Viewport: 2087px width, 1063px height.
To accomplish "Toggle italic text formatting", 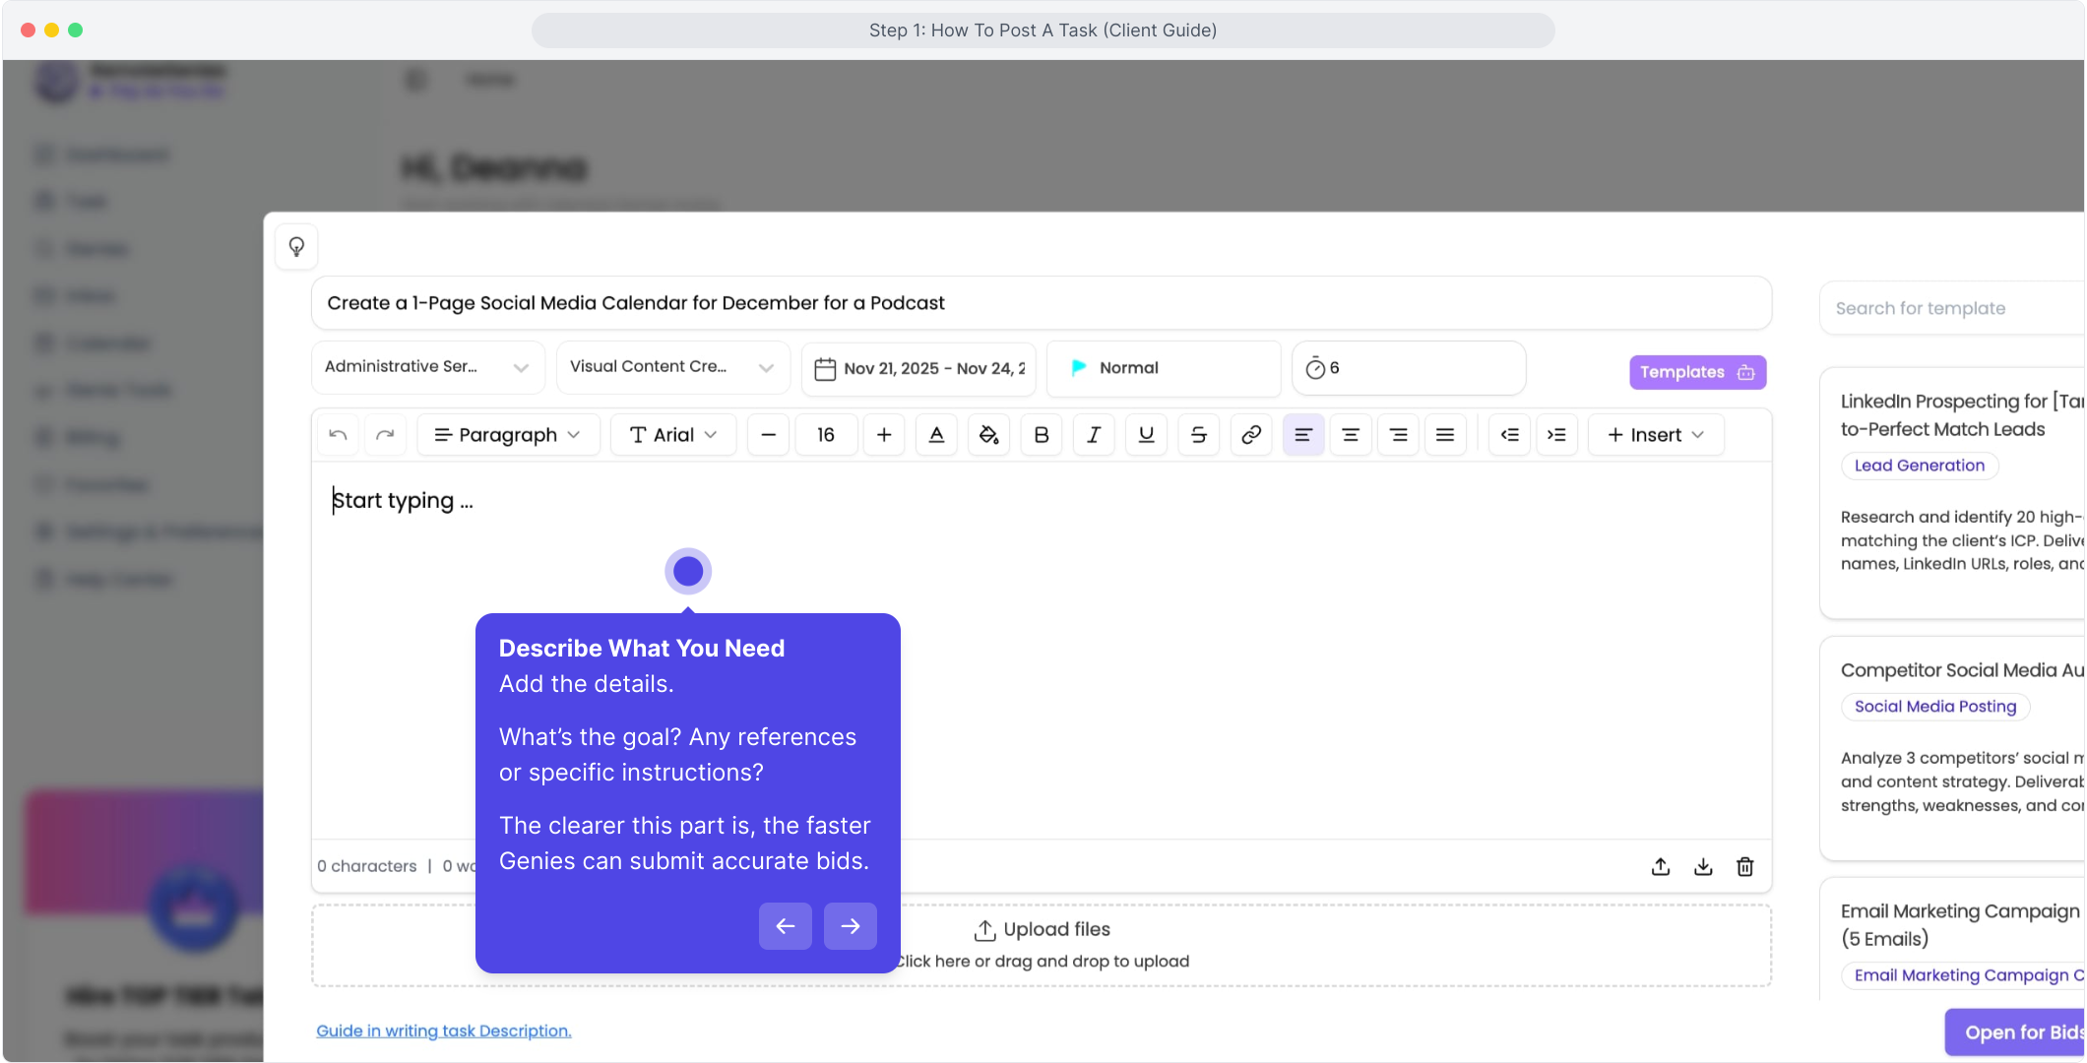I will coord(1093,435).
